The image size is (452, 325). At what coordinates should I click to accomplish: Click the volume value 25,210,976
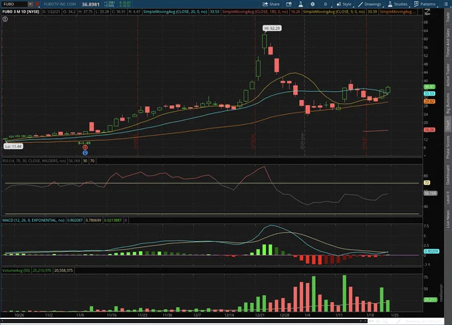(x=42, y=271)
